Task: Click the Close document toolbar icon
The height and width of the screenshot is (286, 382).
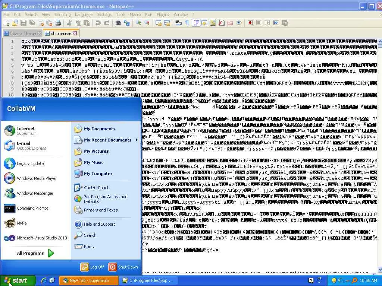Action: pos(41,23)
